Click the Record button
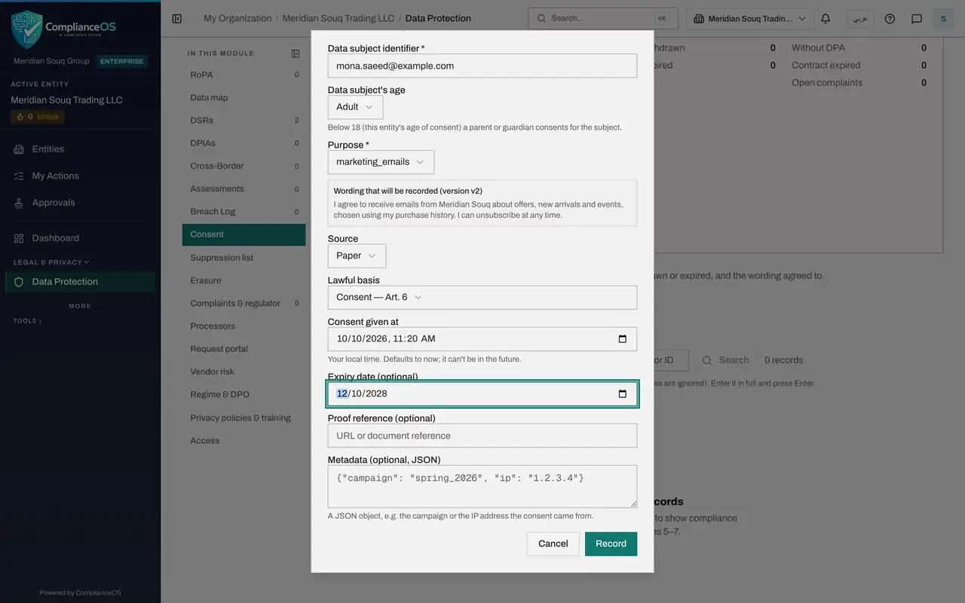The width and height of the screenshot is (965, 603). pyautogui.click(x=611, y=544)
